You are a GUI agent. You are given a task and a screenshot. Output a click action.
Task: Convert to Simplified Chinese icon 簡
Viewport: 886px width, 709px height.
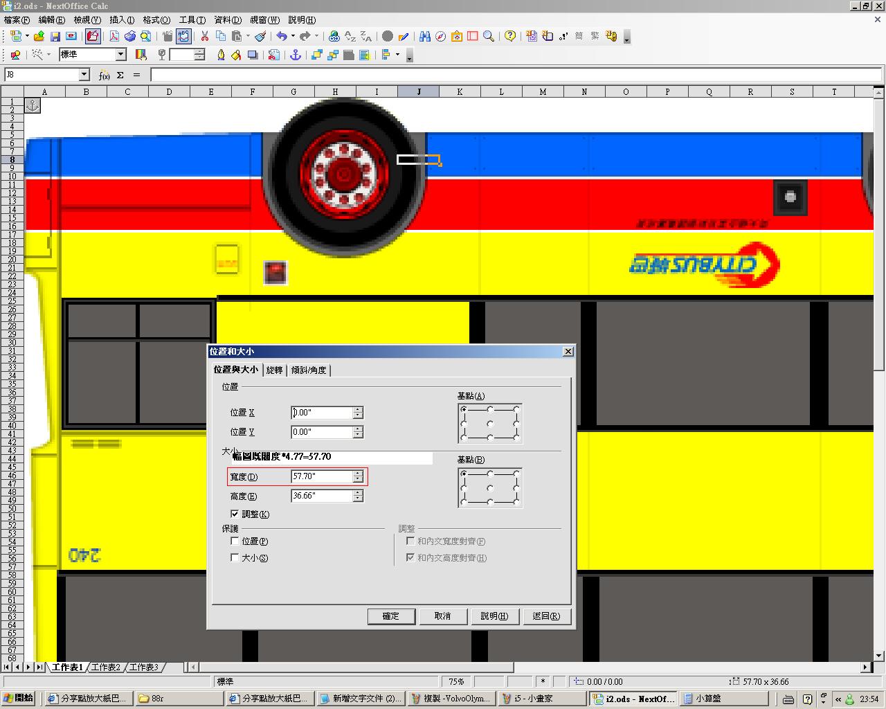click(579, 37)
